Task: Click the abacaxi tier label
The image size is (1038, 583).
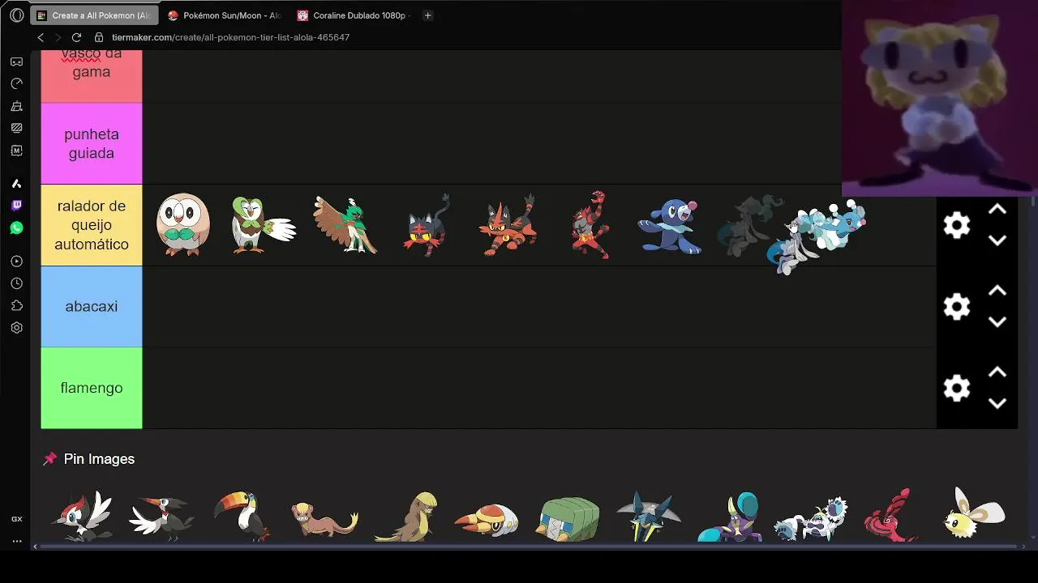Action: (x=92, y=306)
